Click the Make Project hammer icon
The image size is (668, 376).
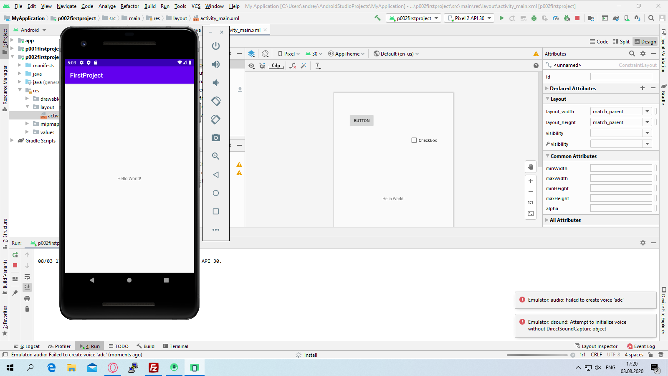pyautogui.click(x=377, y=18)
